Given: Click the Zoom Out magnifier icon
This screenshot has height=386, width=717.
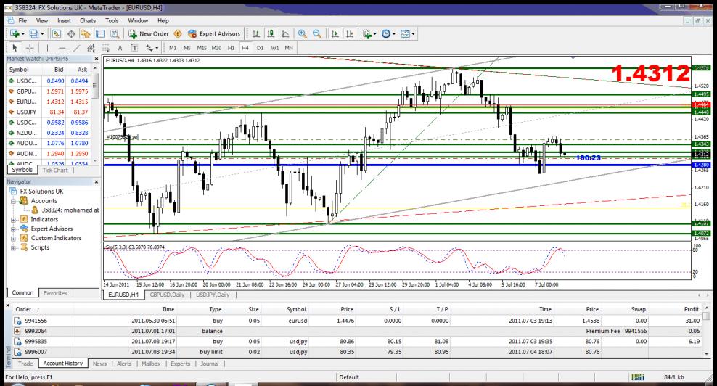Looking at the screenshot, I should coord(316,34).
